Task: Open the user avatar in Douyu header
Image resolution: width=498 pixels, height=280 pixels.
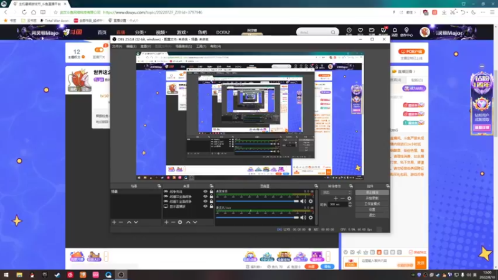Action: pyautogui.click(x=425, y=32)
